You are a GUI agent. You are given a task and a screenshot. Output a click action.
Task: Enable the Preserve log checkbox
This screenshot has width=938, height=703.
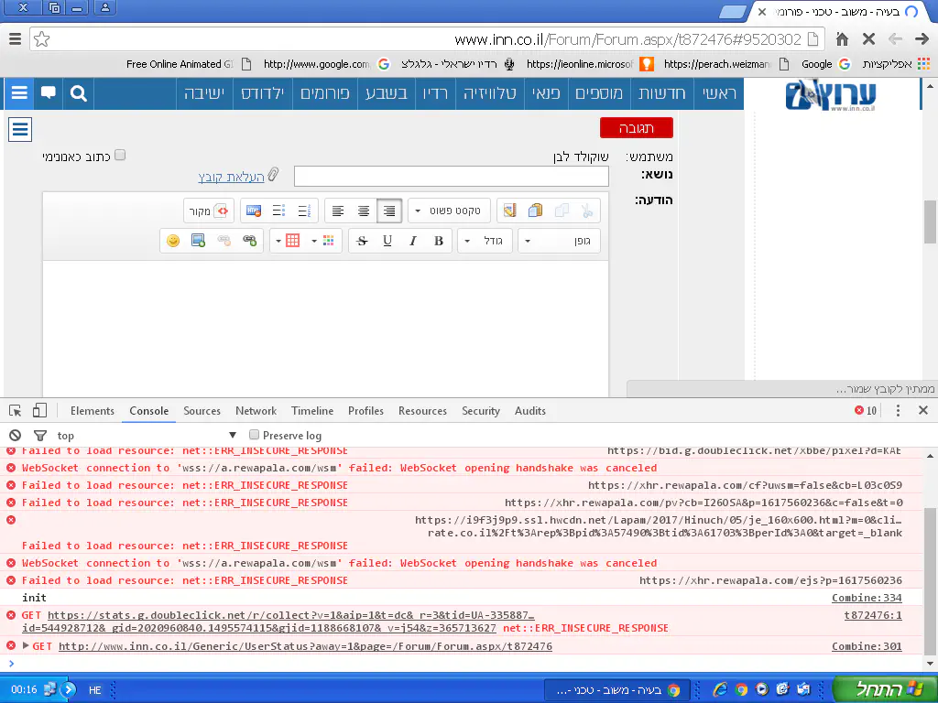[x=255, y=435]
